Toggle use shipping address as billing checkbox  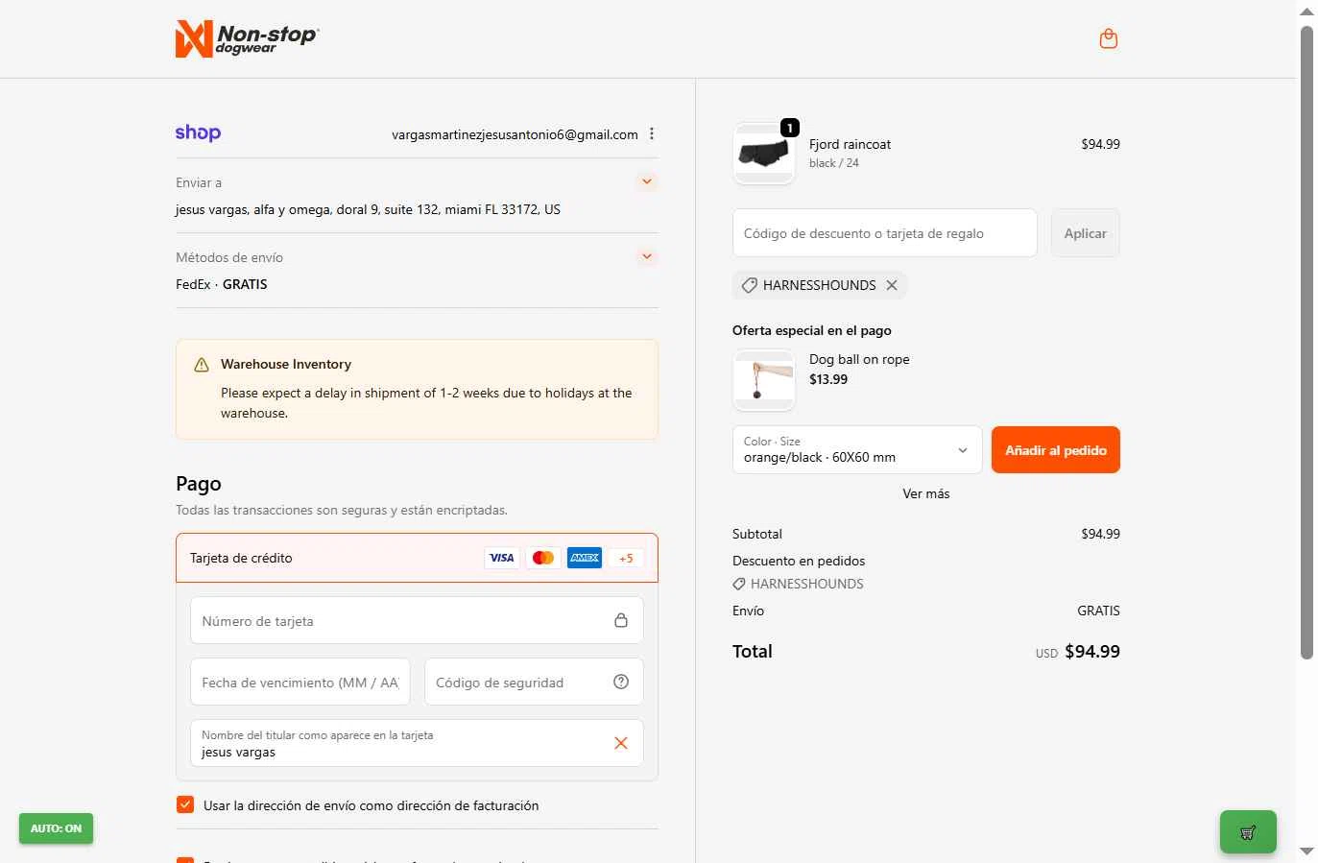tap(185, 804)
